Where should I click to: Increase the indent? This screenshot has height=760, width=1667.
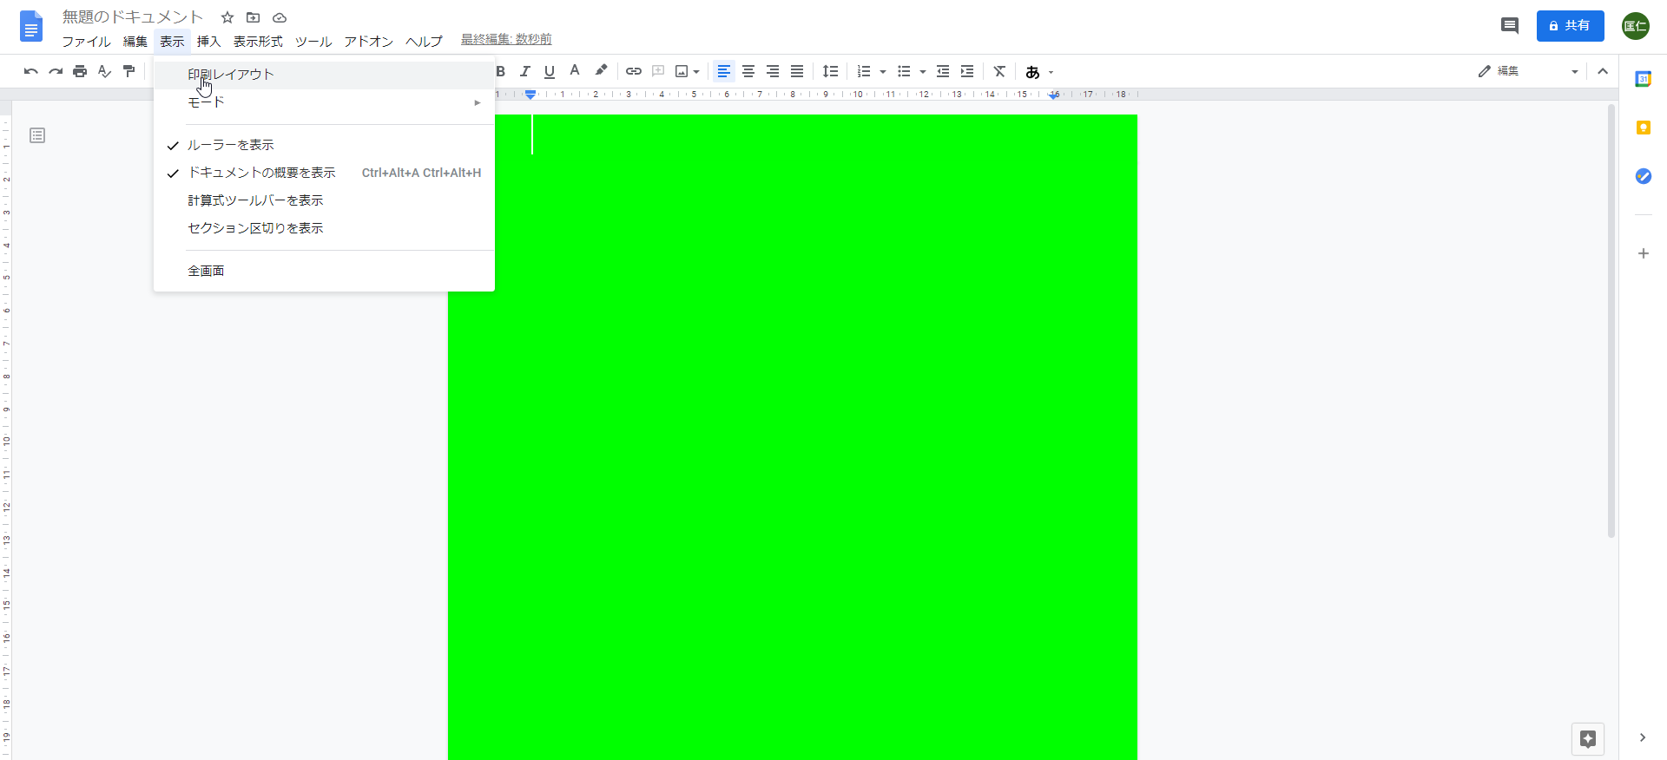967,71
